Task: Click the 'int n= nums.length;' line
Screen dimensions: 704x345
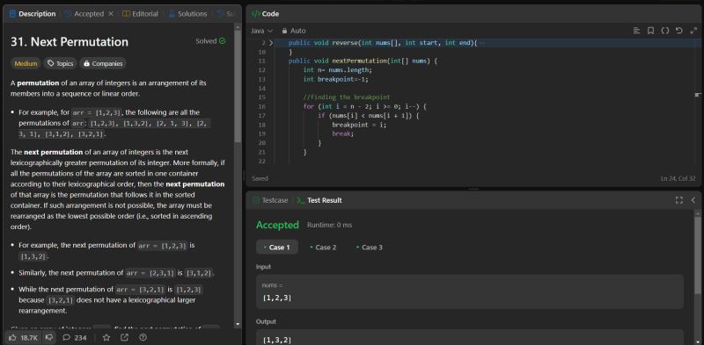Action: [338, 70]
